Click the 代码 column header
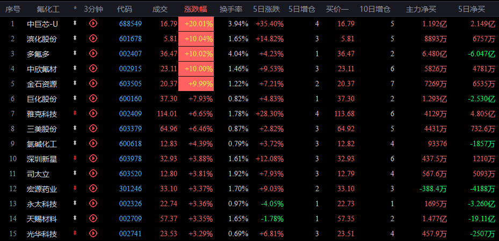The image size is (499, 241). point(124,9)
